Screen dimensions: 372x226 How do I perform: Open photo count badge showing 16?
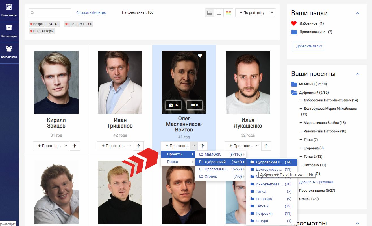click(173, 105)
